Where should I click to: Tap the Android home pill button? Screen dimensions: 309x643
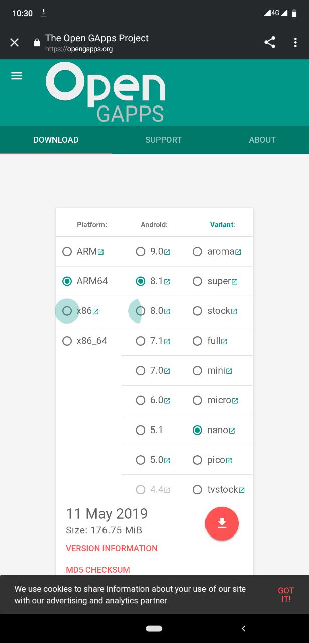(x=154, y=628)
